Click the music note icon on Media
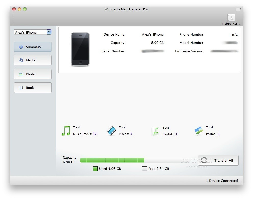 21,60
